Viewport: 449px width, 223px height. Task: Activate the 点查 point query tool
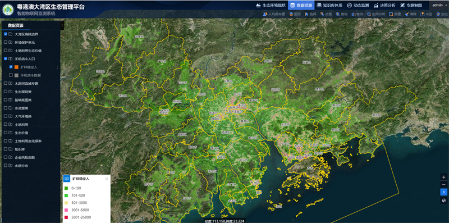pyautogui.click(x=326, y=13)
